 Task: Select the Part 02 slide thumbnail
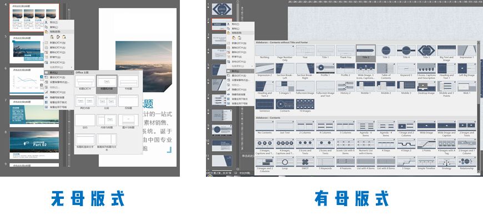click(x=34, y=145)
